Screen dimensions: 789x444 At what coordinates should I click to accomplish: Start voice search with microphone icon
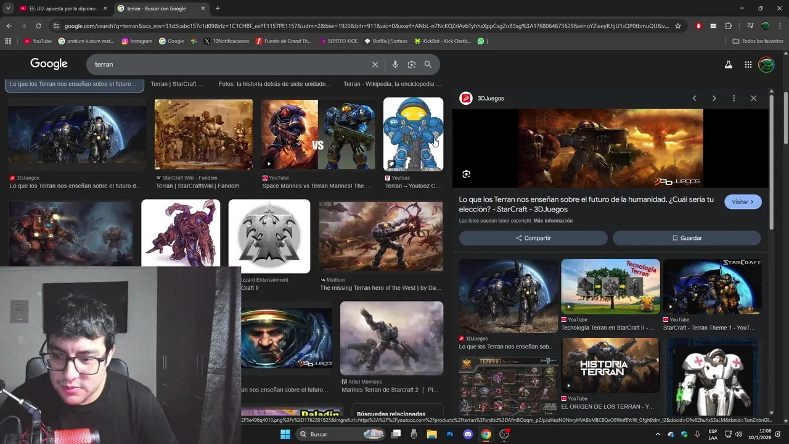tap(395, 64)
